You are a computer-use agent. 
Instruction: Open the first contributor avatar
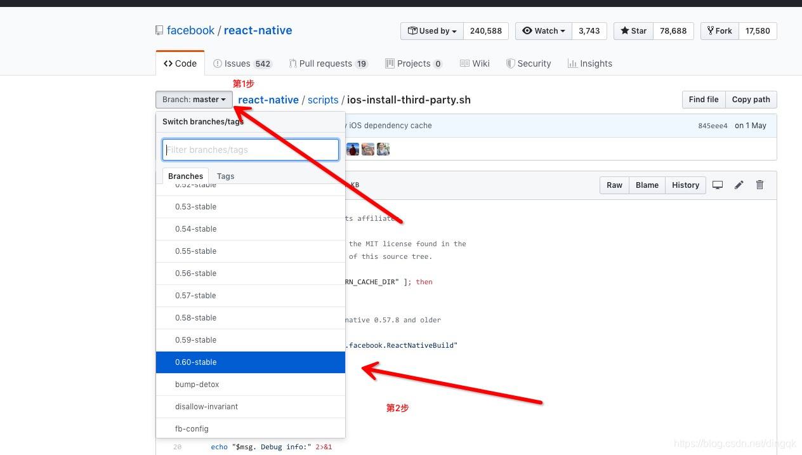point(353,149)
